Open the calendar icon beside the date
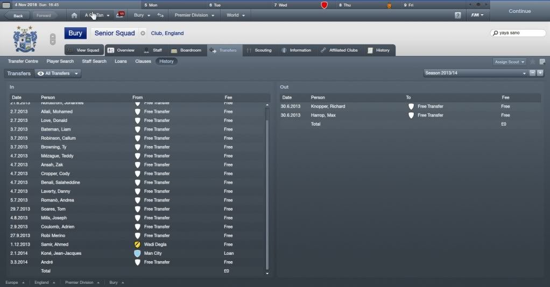 pos(6,5)
